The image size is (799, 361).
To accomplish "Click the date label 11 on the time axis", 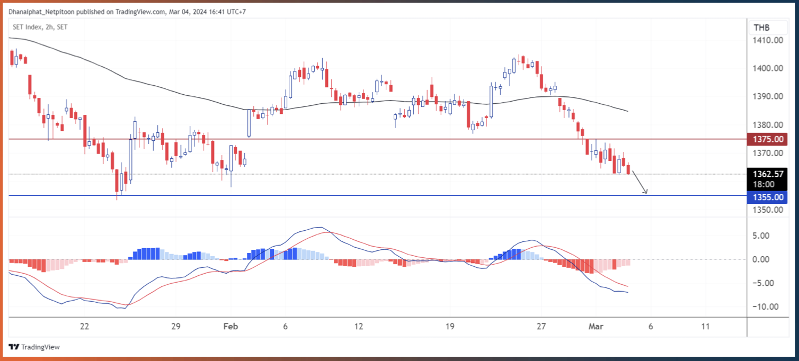I will click(x=705, y=327).
